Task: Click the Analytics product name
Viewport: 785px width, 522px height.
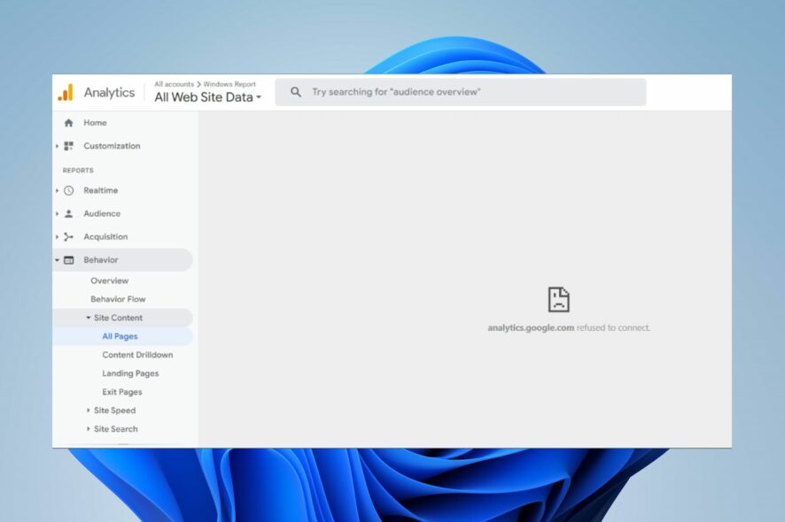Action: pyautogui.click(x=109, y=93)
